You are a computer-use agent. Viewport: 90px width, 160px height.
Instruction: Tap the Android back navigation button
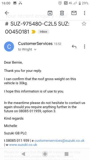[x=23, y=154]
